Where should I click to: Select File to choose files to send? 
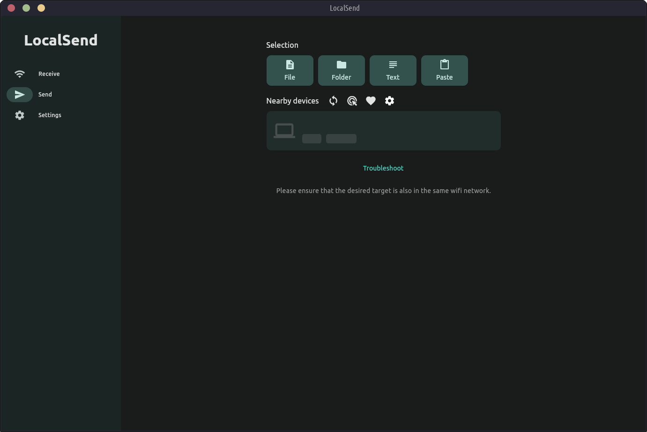click(x=290, y=70)
